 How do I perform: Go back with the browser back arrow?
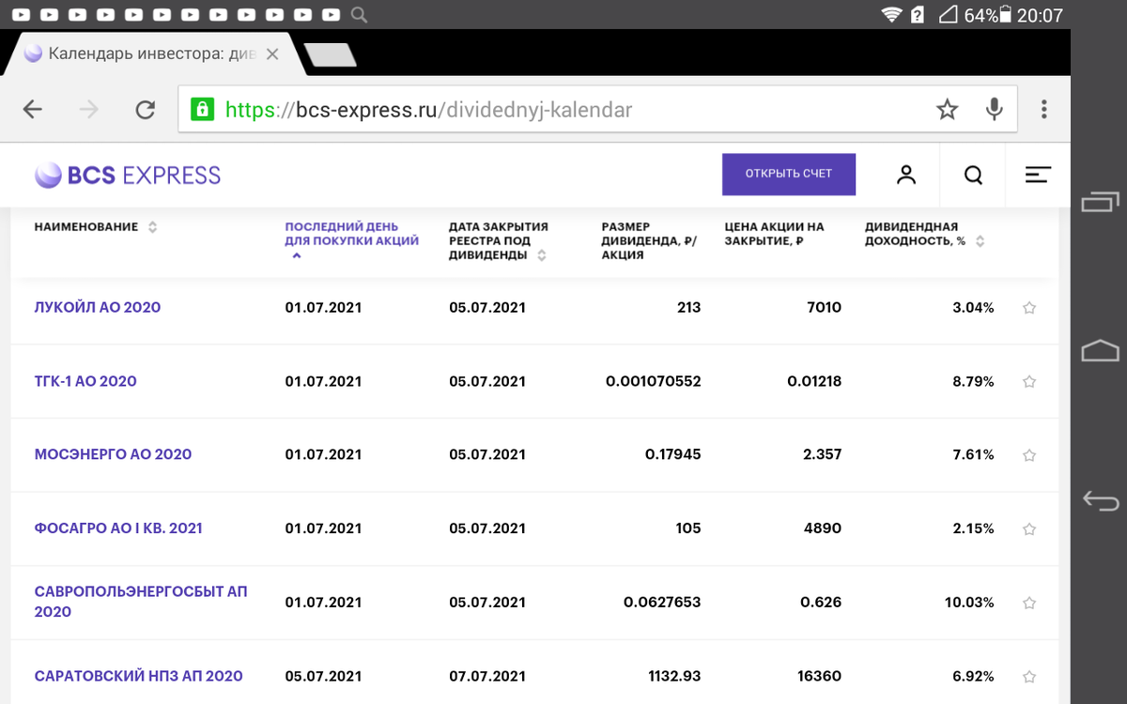click(33, 110)
